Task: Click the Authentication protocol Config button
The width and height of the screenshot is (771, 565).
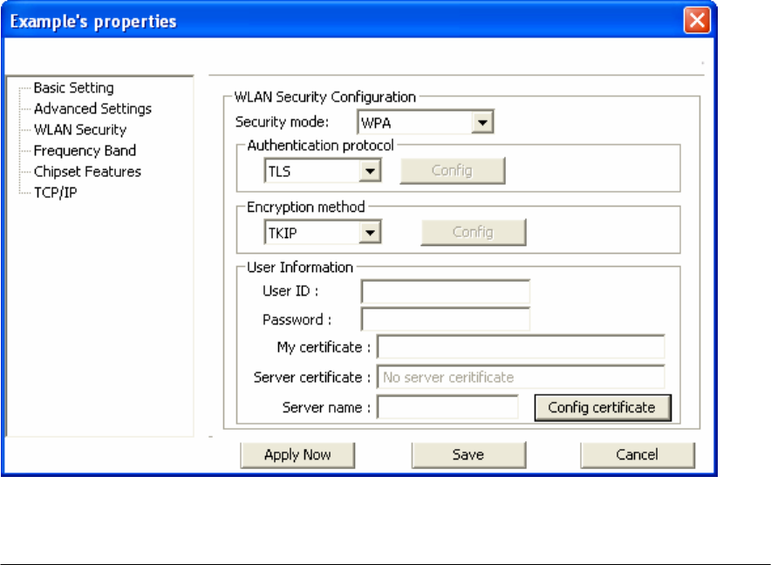Action: click(453, 171)
